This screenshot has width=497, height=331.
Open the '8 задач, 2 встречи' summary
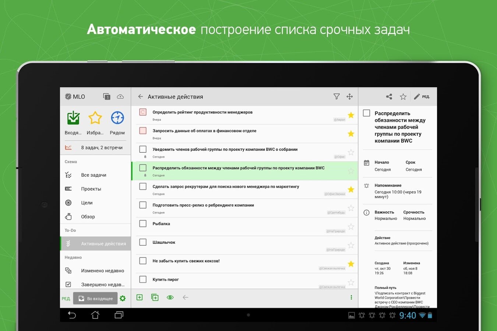tap(95, 147)
